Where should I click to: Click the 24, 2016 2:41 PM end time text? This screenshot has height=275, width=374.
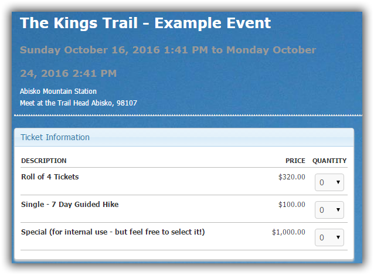pyautogui.click(x=68, y=73)
